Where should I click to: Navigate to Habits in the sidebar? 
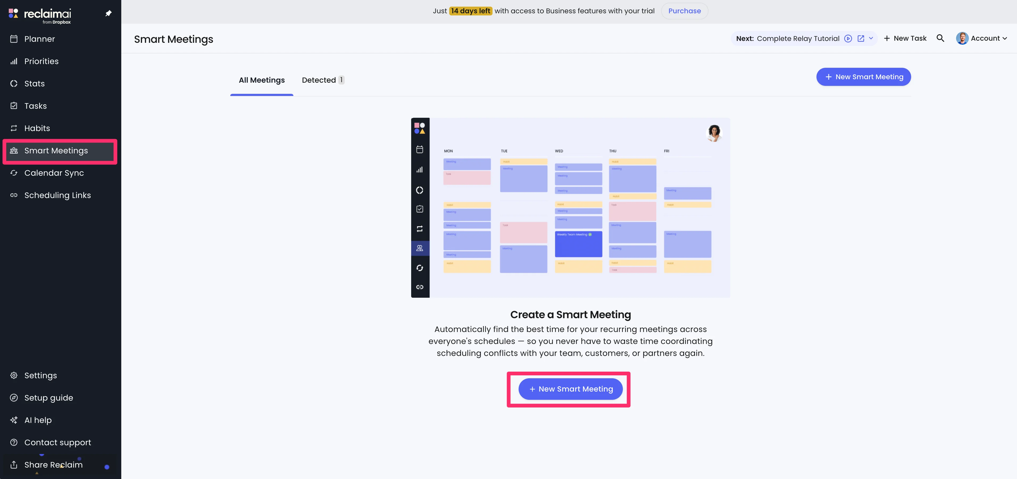pos(37,128)
